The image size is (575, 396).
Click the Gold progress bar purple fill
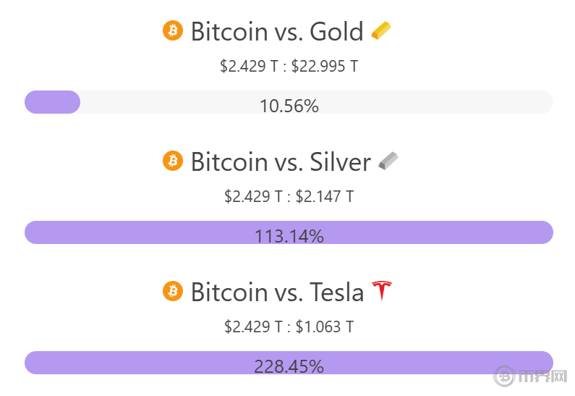(52, 102)
